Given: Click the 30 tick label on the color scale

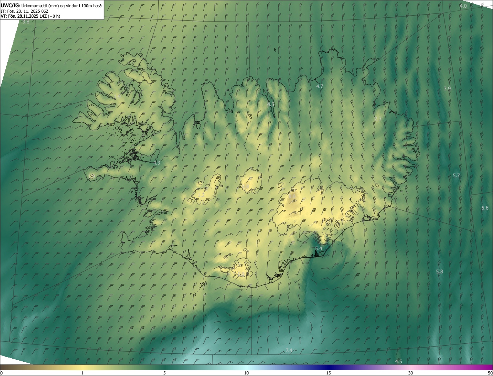Looking at the screenshot, I should tap(411, 373).
